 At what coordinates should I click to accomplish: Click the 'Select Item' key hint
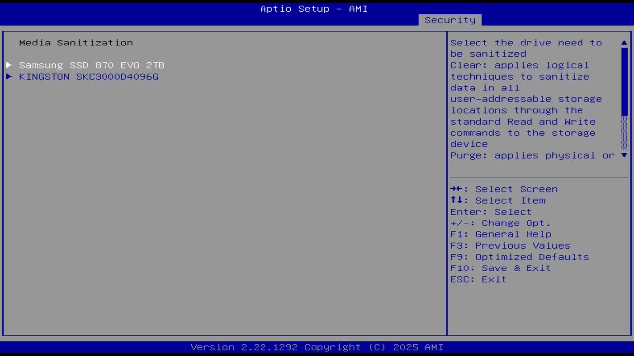[x=498, y=201]
